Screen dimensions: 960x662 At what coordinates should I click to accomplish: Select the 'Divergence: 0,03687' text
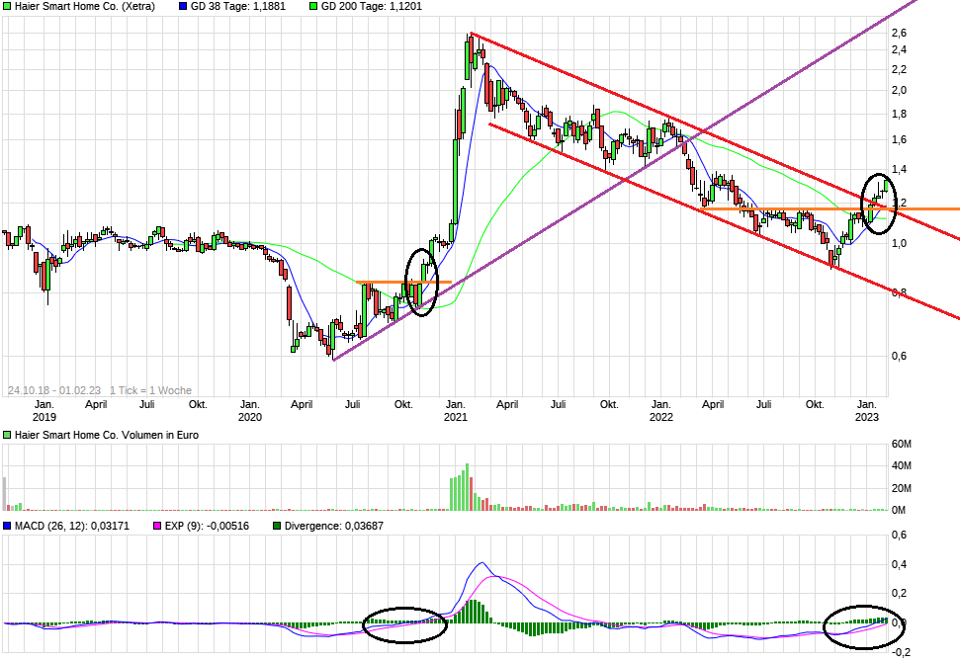[333, 526]
